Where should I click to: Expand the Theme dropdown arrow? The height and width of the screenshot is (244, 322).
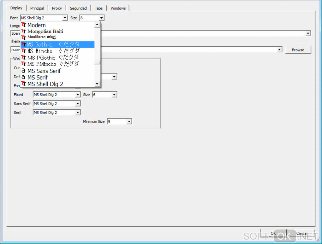279,49
